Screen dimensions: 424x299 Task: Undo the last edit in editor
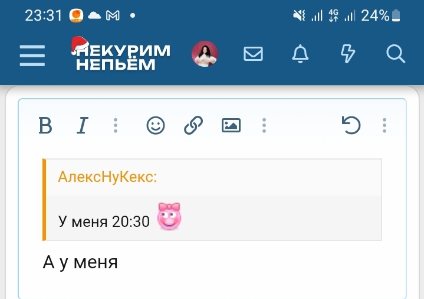tap(351, 125)
